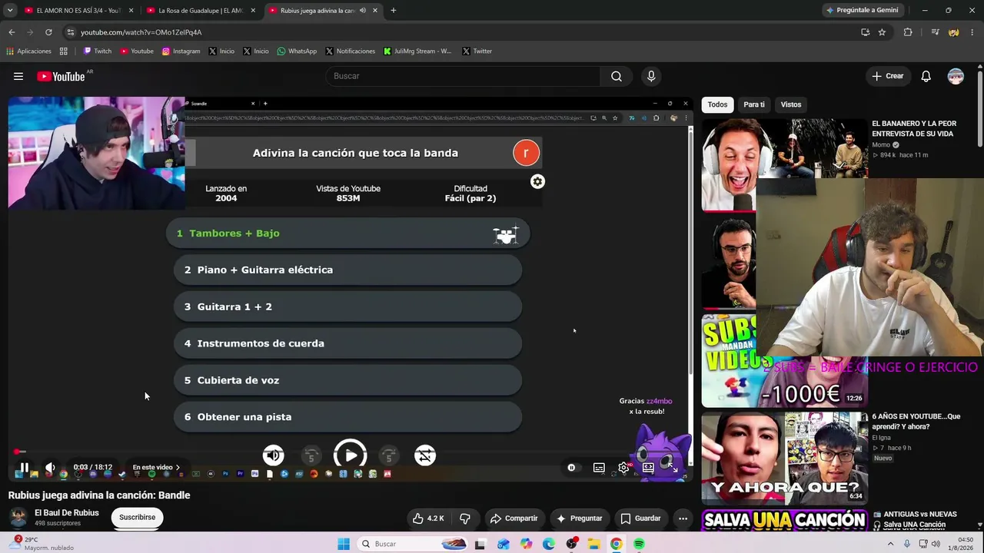Screen dimensions: 984x553
Task: Subscribe with the Suscribirse button
Action: (137, 518)
